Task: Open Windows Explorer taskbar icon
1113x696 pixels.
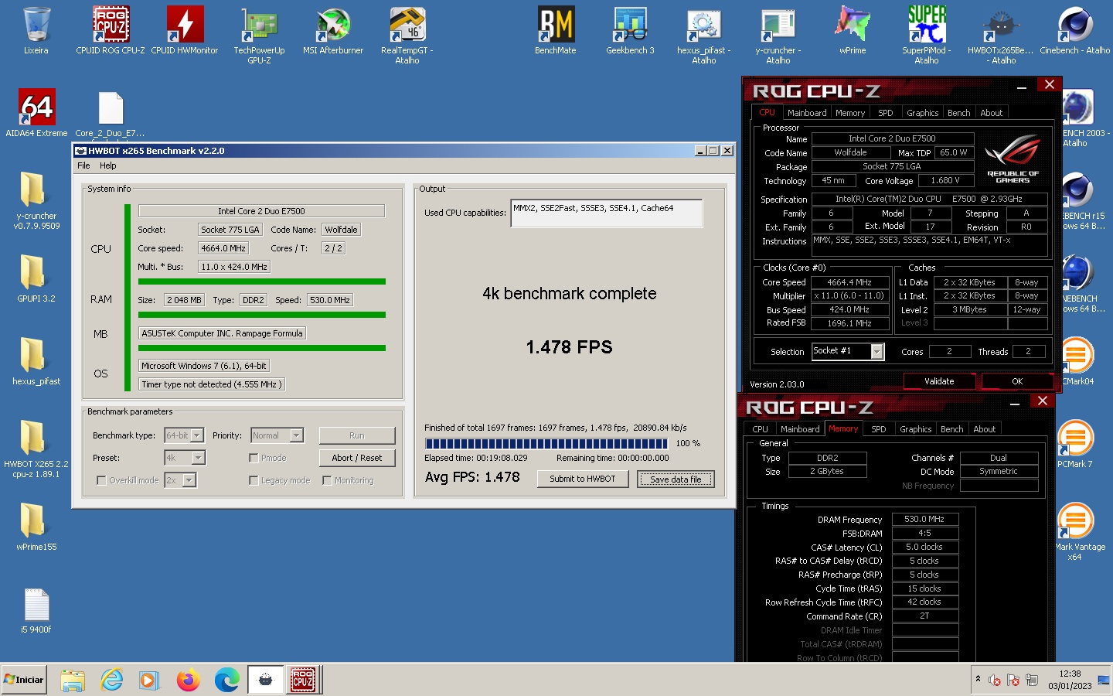Action: [x=73, y=680]
